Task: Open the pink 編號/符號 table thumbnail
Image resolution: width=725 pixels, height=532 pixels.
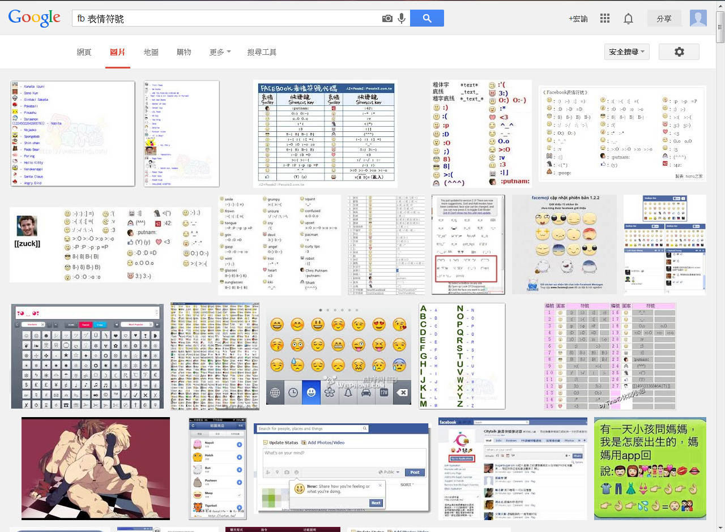Action: point(610,356)
